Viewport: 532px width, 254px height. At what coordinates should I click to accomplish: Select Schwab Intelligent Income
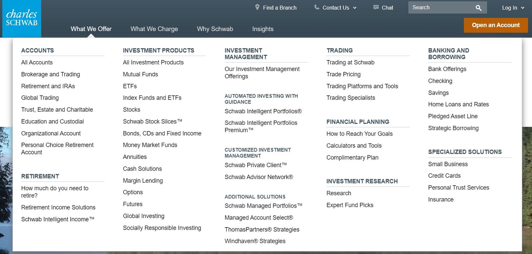(58, 219)
